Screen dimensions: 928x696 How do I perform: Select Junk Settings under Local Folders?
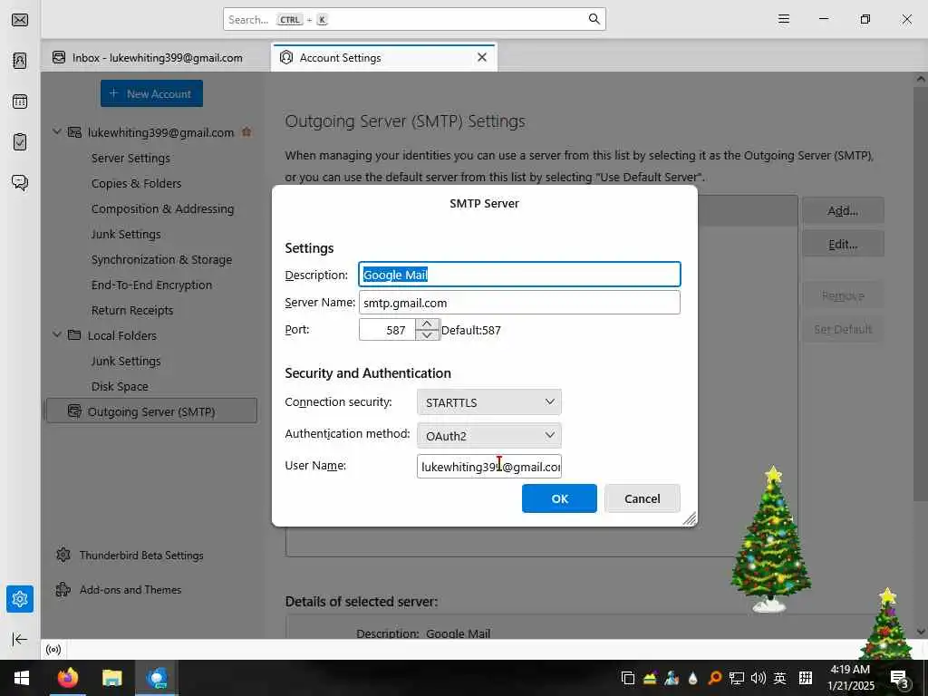click(126, 361)
